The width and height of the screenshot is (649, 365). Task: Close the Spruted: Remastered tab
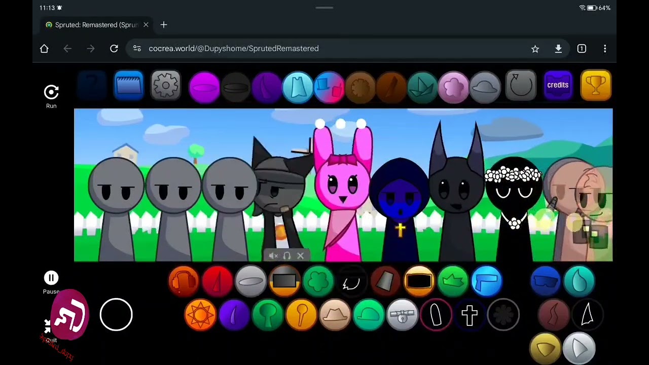coord(146,25)
